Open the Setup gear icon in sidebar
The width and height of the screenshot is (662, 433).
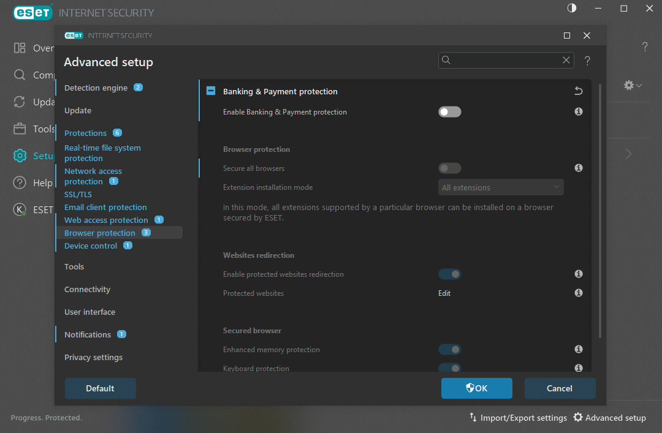tap(20, 156)
